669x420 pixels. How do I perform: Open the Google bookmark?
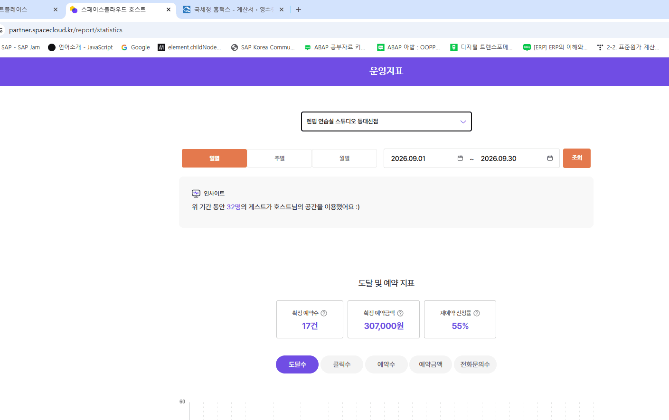click(x=136, y=47)
